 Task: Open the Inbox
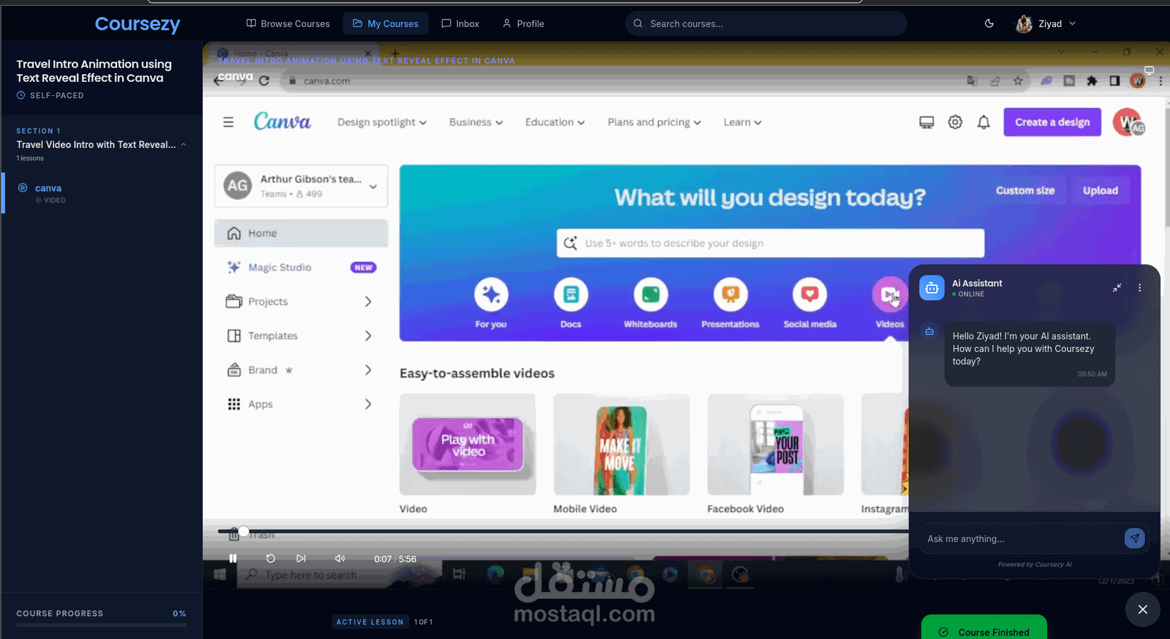460,24
